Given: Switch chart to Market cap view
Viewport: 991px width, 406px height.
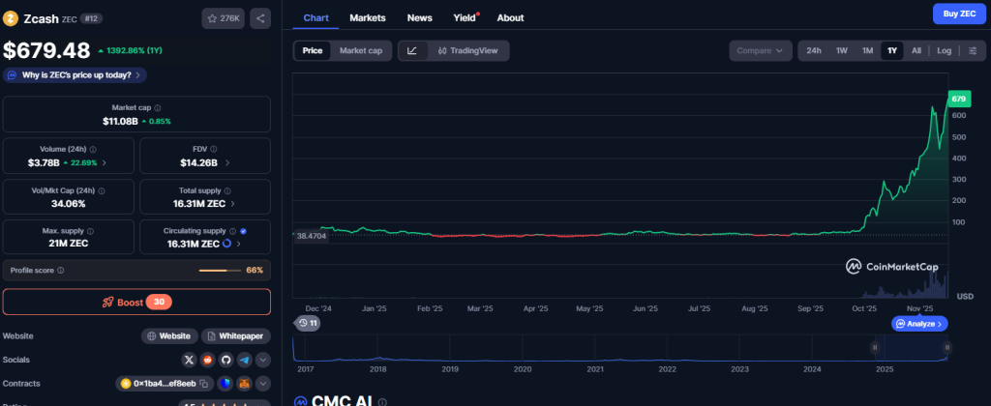Looking at the screenshot, I should pyautogui.click(x=360, y=50).
